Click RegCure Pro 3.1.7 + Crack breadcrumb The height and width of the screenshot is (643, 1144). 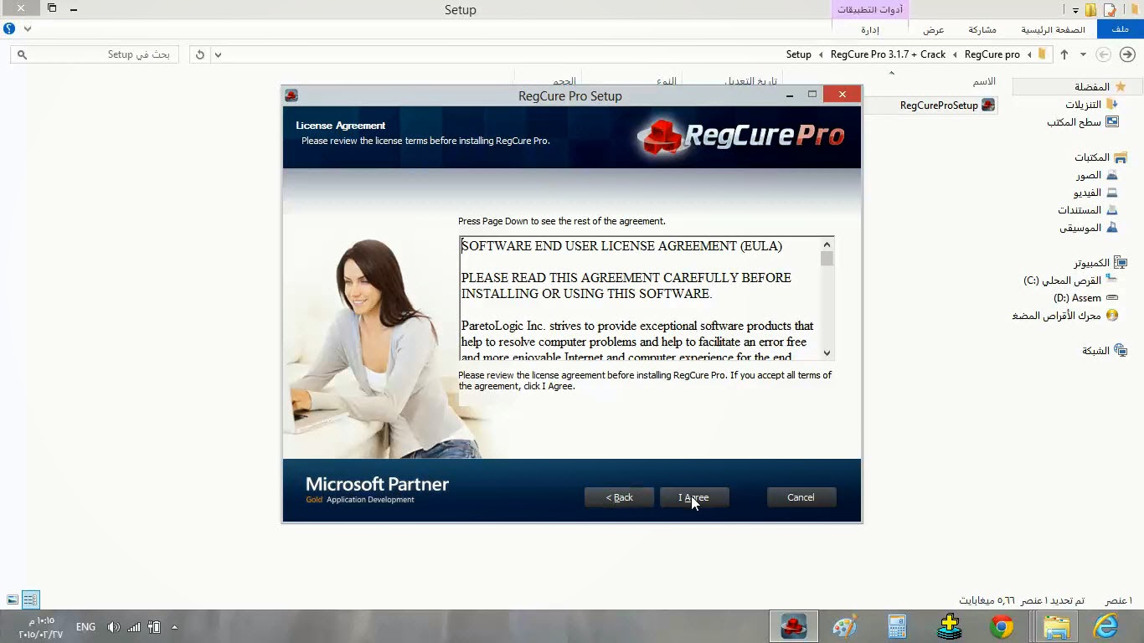pos(888,54)
